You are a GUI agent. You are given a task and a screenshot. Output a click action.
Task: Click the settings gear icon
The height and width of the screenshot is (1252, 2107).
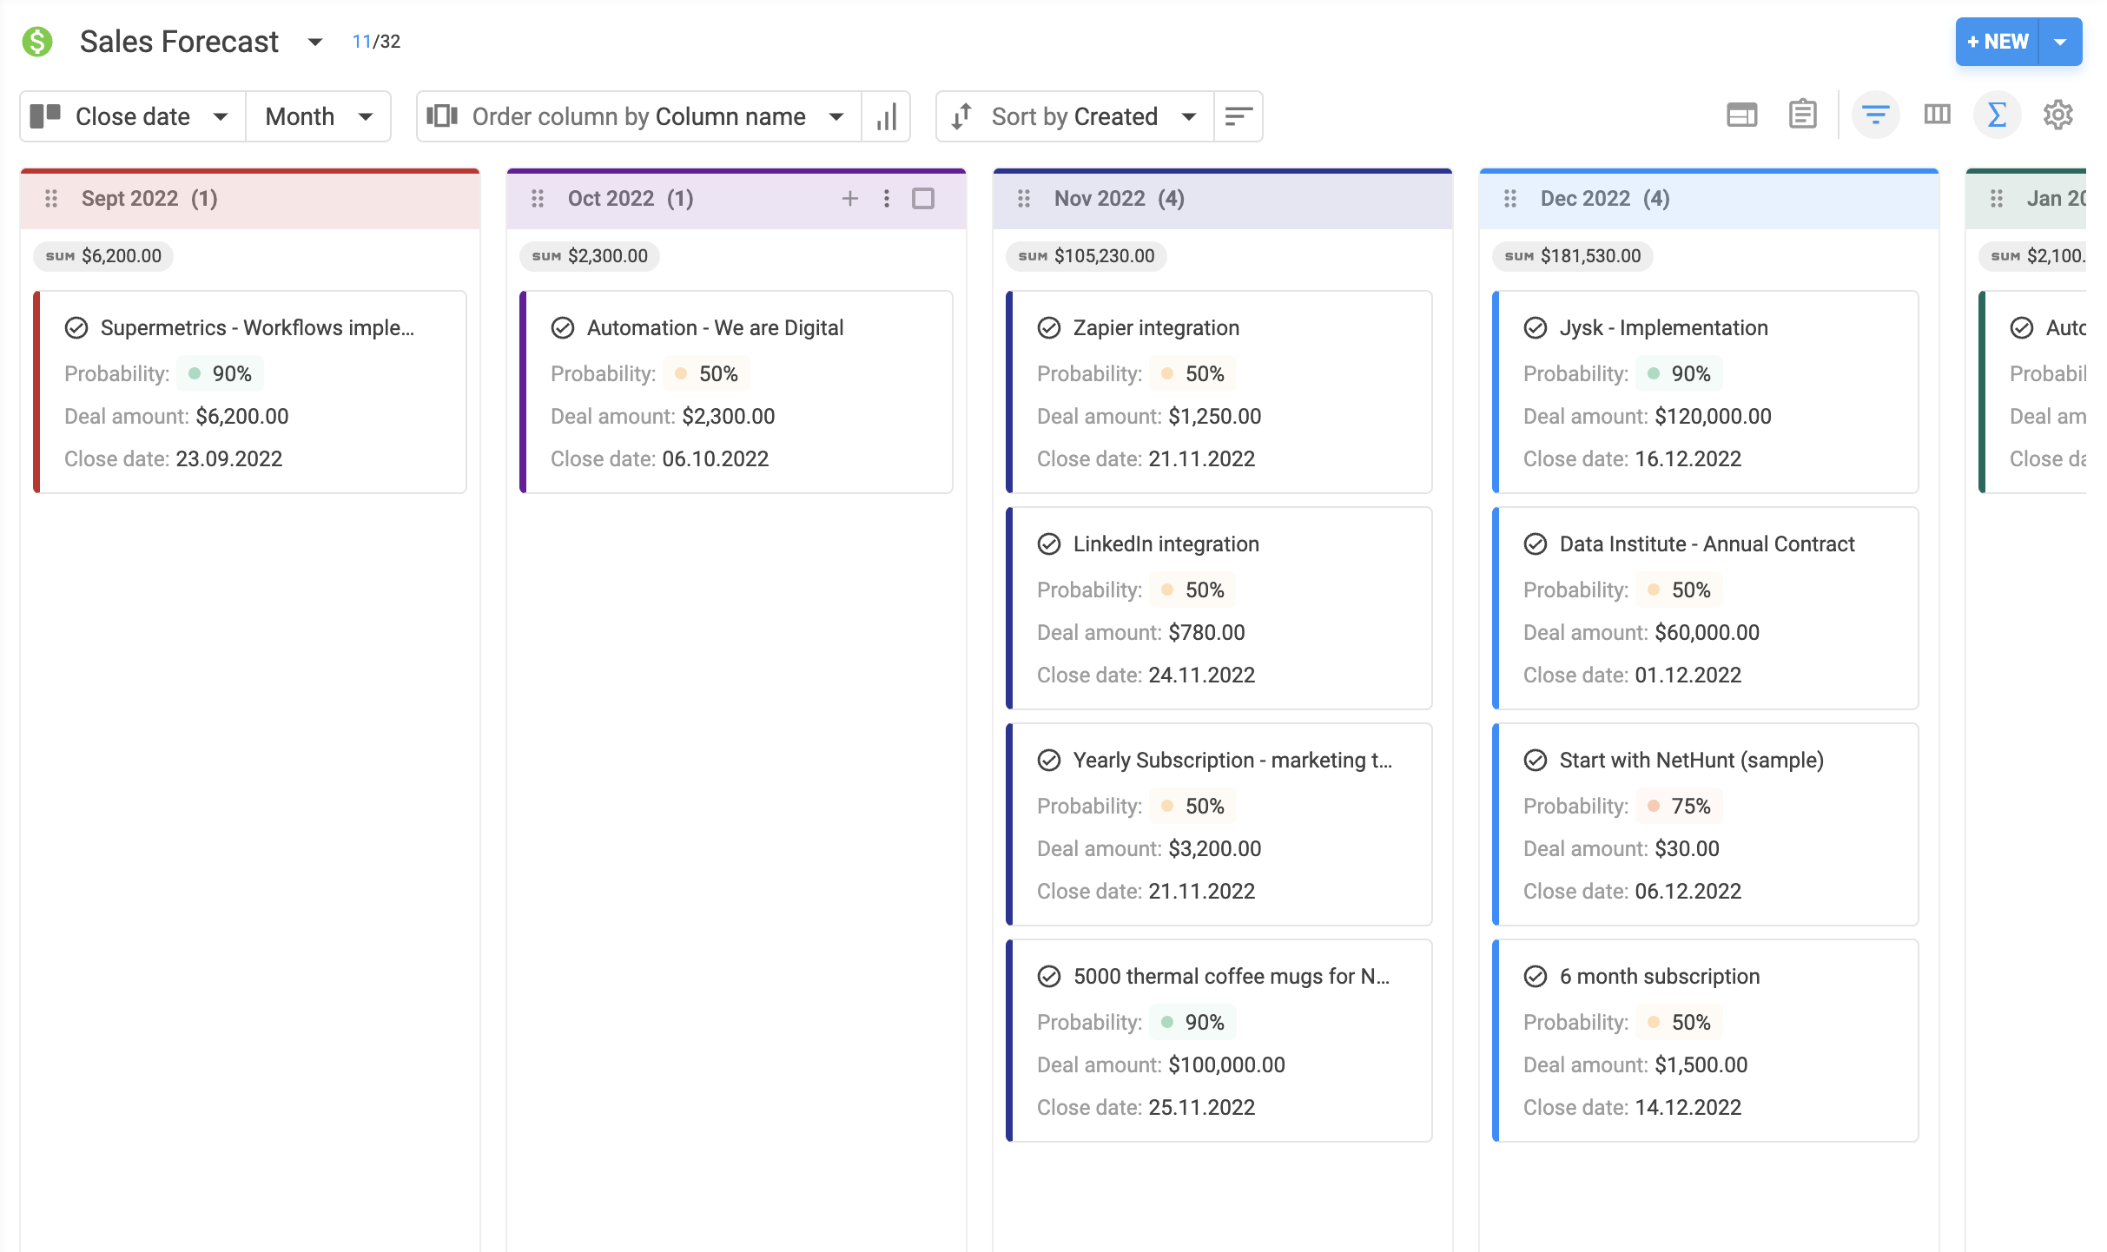coord(2057,115)
